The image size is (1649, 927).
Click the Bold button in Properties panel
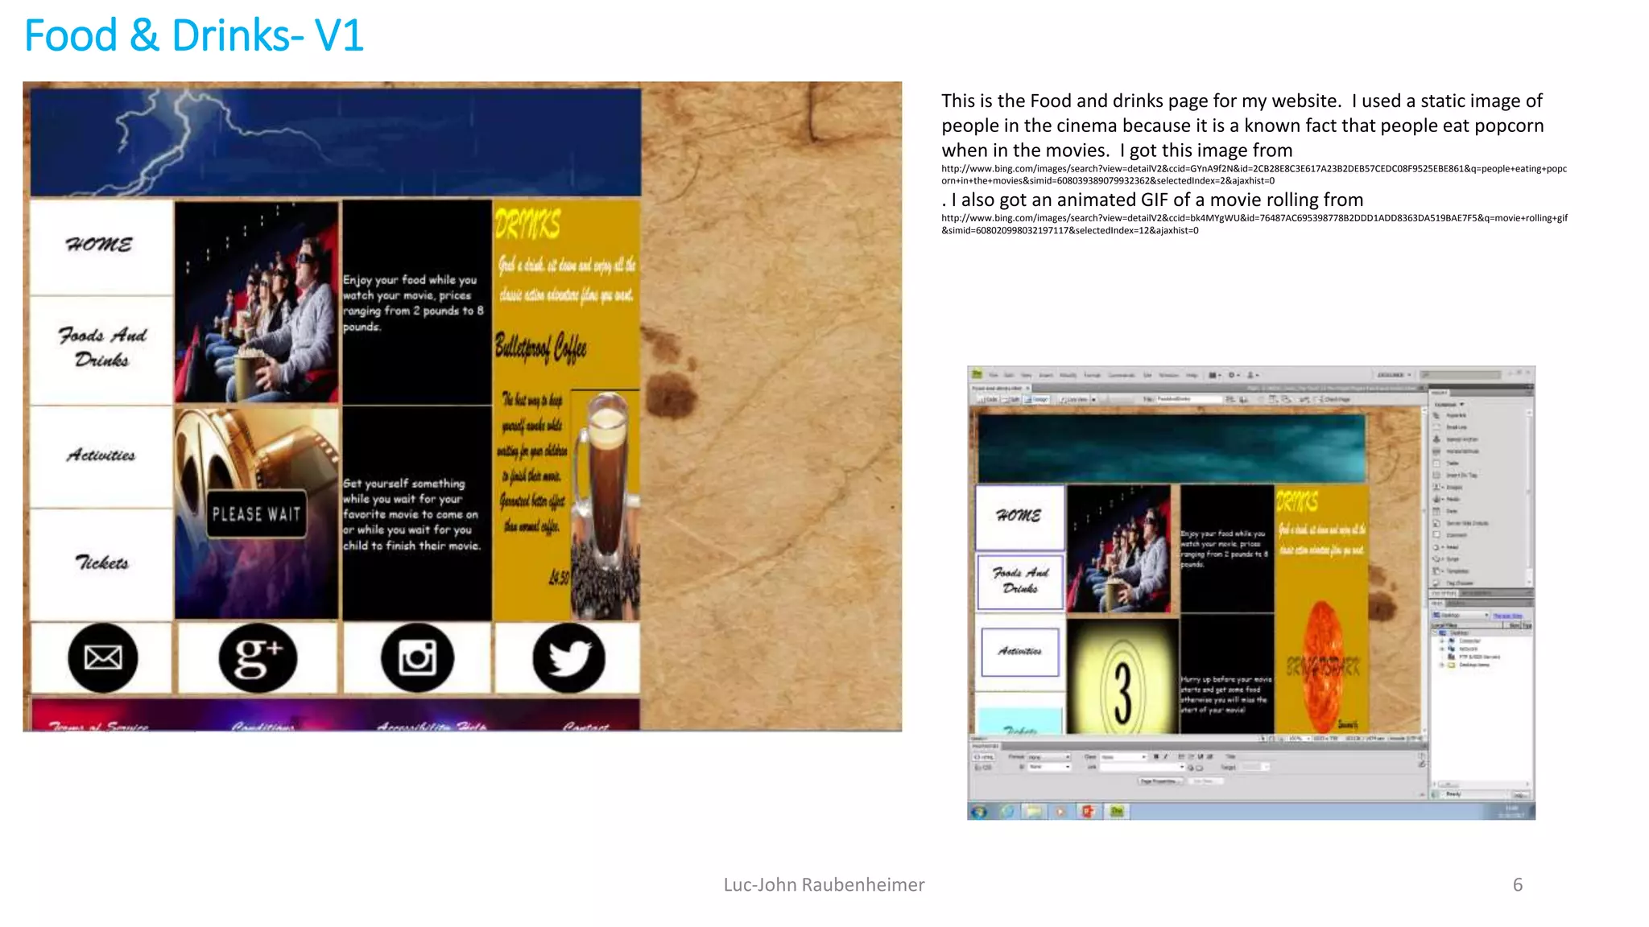pos(1156,756)
